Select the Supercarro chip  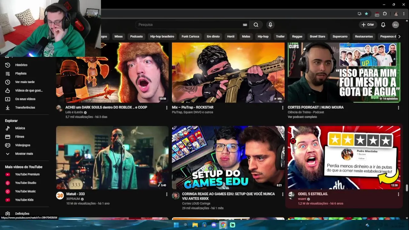[x=340, y=36]
